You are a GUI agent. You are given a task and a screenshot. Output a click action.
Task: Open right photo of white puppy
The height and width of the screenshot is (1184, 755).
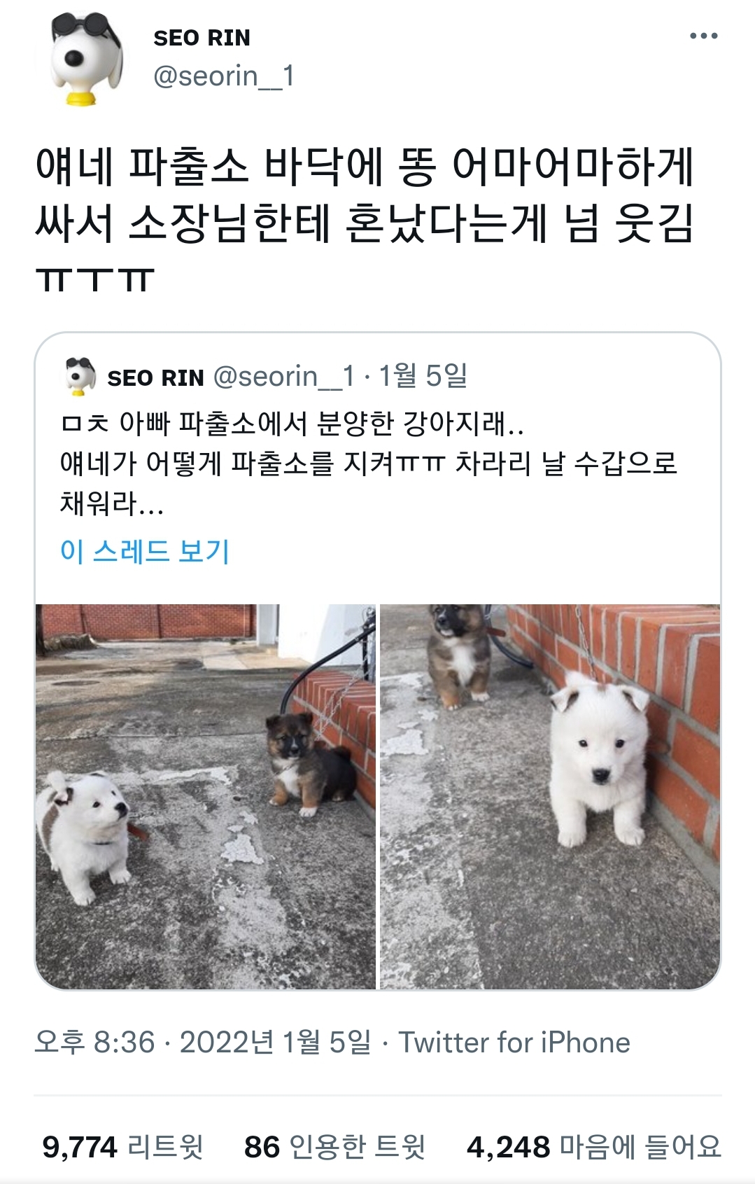click(x=550, y=796)
